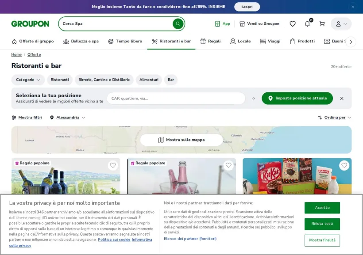Favorite the wine bottles deal card
The height and width of the screenshot is (255, 363).
click(113, 165)
